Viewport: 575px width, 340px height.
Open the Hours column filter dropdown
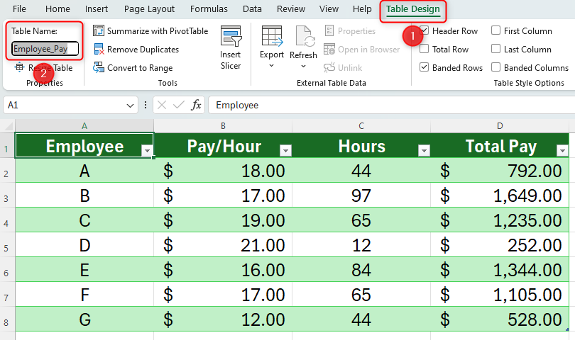coord(424,150)
